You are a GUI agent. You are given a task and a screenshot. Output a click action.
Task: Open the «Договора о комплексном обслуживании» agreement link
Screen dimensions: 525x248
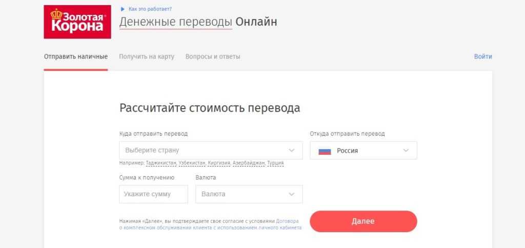tap(211, 227)
